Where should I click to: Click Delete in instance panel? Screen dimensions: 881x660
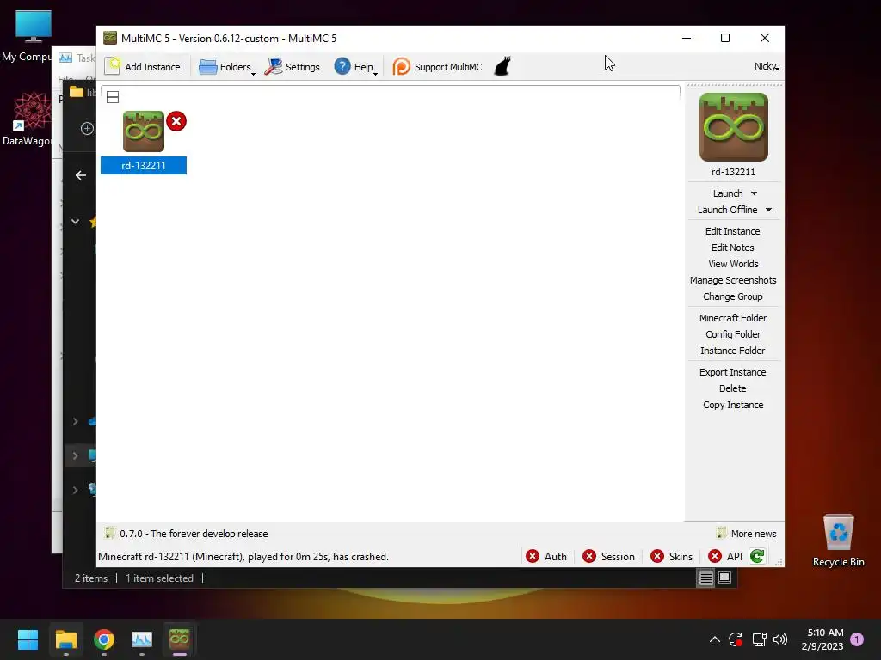coord(733,388)
